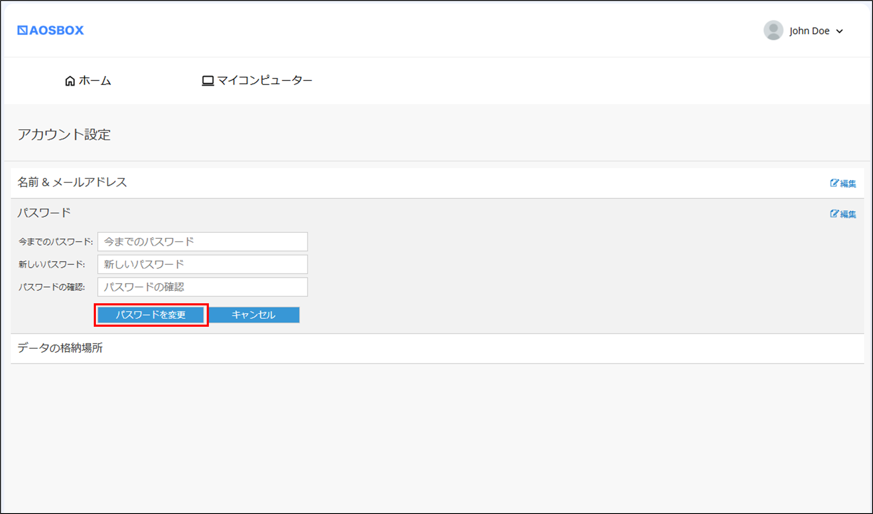Screen dimensions: 873x514
Task: Click the 今までのパスワード: field label
Action: (x=55, y=242)
